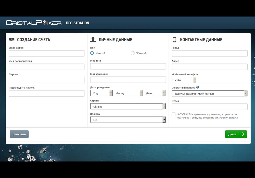Click the info icon next to Секретный вопрос
255x178 pixels.
coord(198,87)
